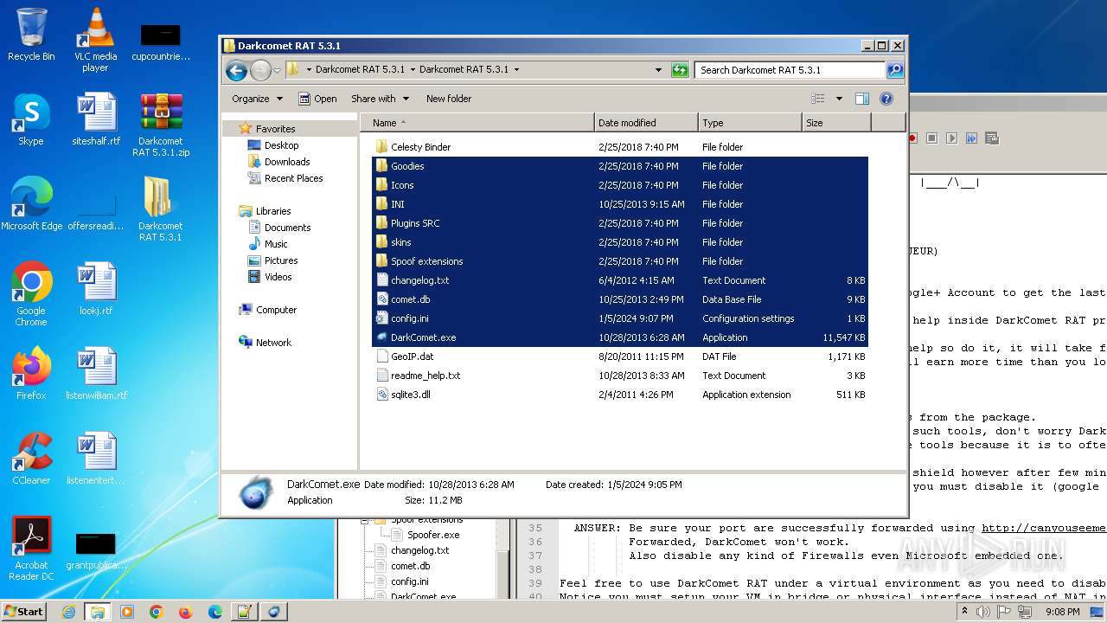Sort by Name column header
The width and height of the screenshot is (1107, 623).
pyautogui.click(x=477, y=123)
